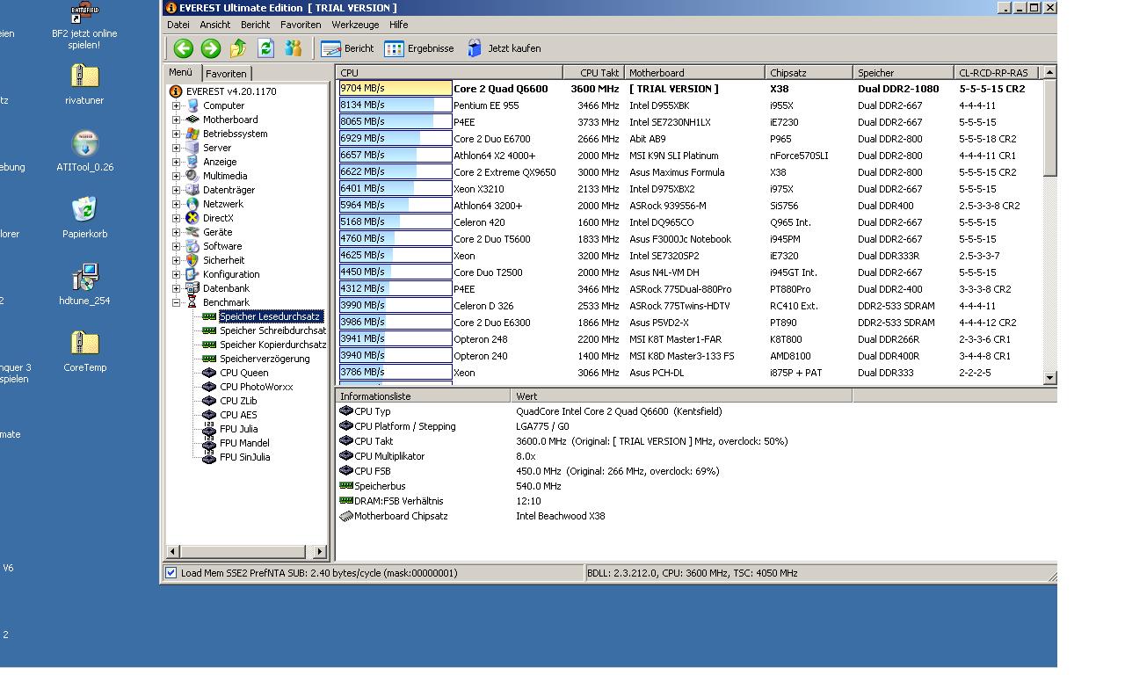Click the Up level arrow toolbar icon

click(x=238, y=48)
